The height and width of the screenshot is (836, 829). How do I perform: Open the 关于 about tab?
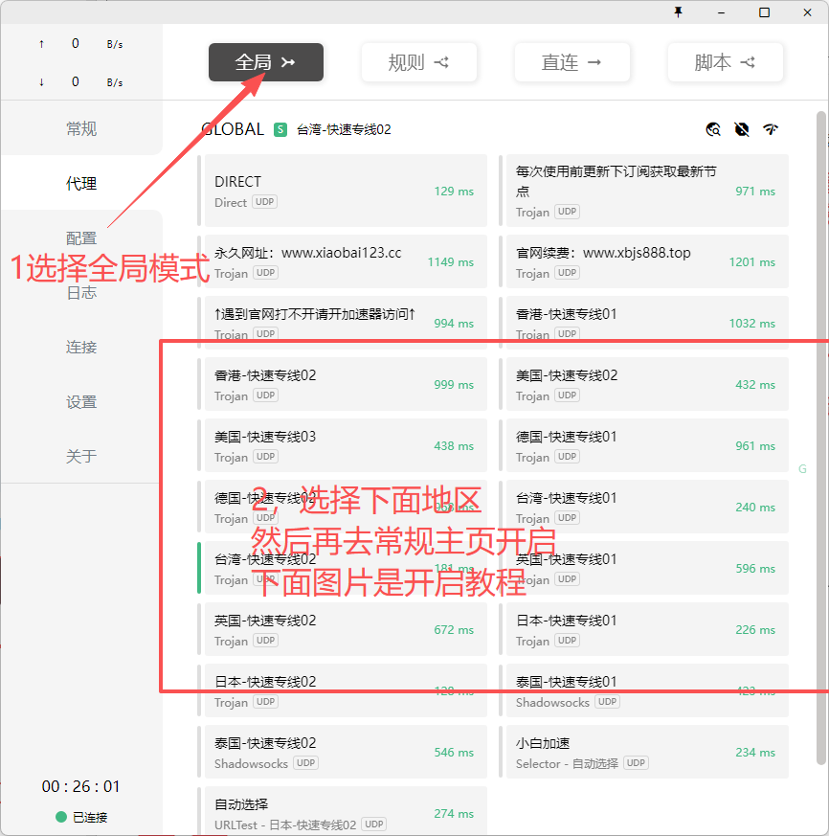[x=81, y=457]
